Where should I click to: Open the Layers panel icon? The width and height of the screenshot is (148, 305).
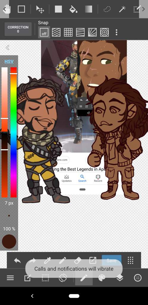(120, 278)
